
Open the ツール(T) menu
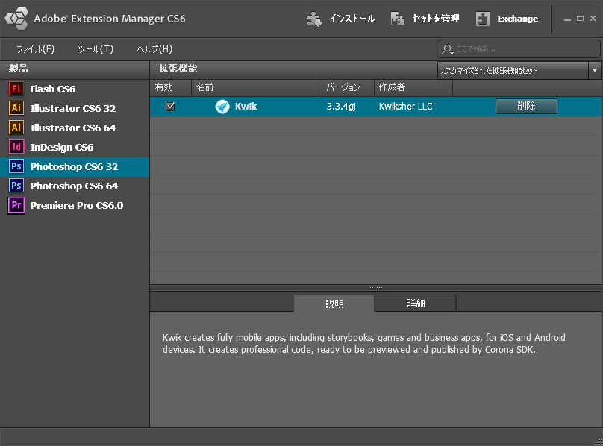click(x=96, y=48)
